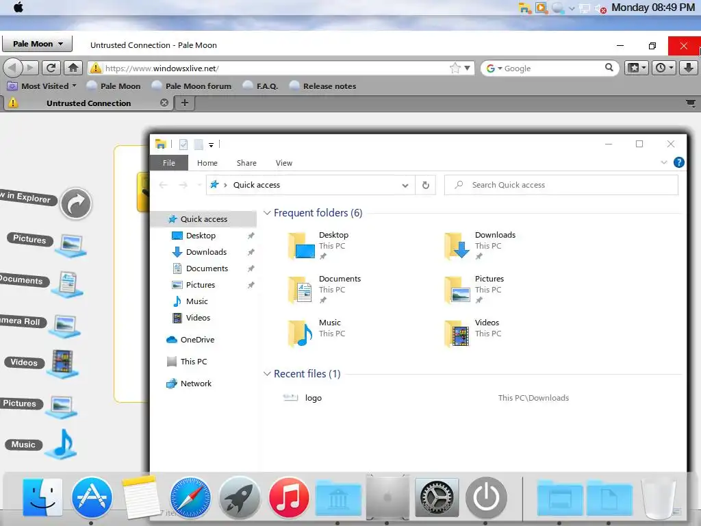Go forward in Pale Moon
Image resolution: width=701 pixels, height=526 pixels.
pos(30,68)
